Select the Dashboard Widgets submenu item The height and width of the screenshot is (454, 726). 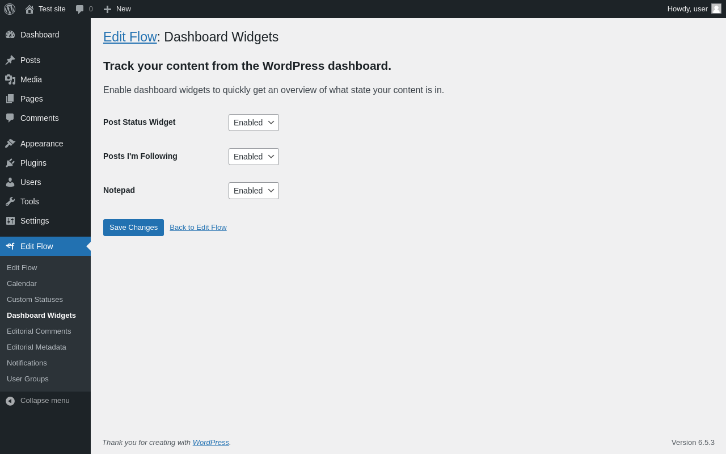tap(41, 316)
